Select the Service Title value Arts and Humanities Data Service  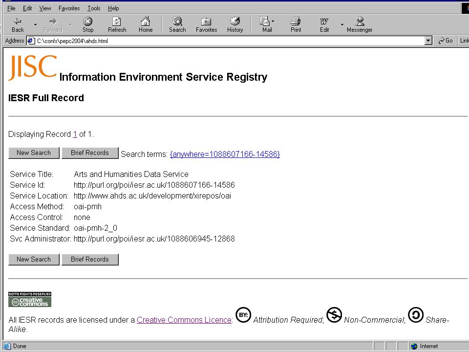(x=131, y=174)
